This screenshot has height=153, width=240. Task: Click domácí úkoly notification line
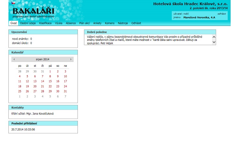click(x=22, y=43)
